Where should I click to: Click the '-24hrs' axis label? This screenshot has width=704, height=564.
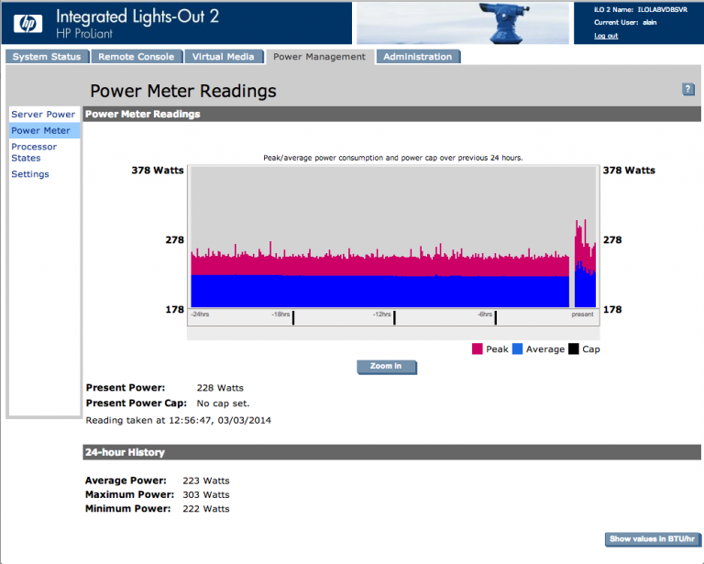tap(200, 315)
